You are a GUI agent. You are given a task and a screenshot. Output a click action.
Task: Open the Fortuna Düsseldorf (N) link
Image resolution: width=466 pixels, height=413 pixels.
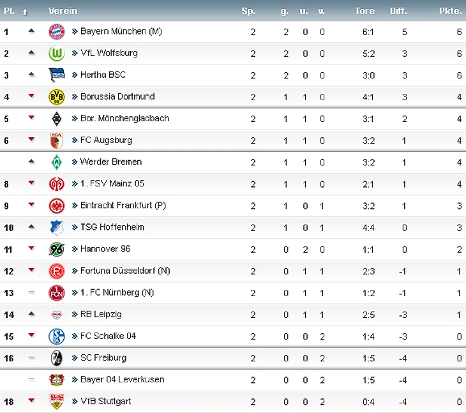(126, 271)
